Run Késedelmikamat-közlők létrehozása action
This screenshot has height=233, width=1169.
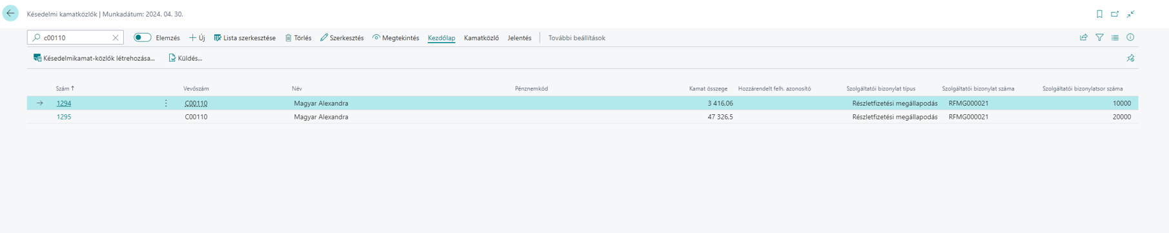tap(94, 58)
